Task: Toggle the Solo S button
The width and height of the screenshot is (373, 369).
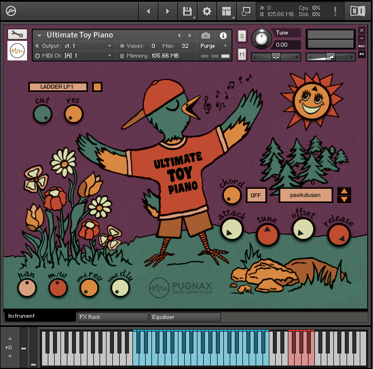Action: (242, 36)
